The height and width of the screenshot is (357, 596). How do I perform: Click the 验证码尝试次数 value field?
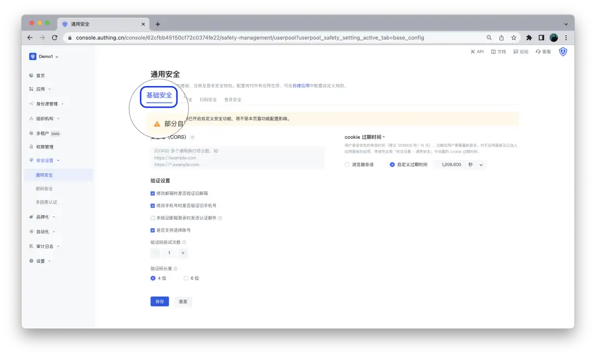[x=169, y=253]
